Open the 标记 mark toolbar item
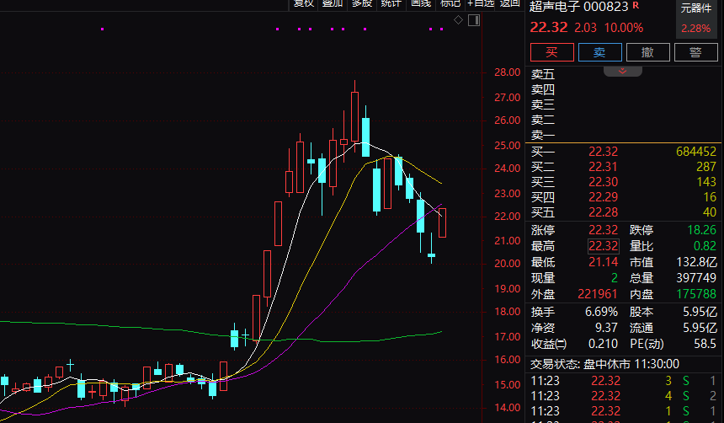 [450, 3]
